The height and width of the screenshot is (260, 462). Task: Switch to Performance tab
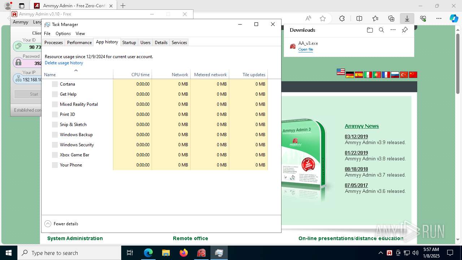(x=79, y=42)
